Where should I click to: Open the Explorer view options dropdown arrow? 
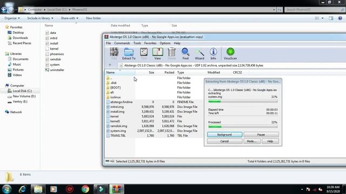pyautogui.click(x=322, y=18)
